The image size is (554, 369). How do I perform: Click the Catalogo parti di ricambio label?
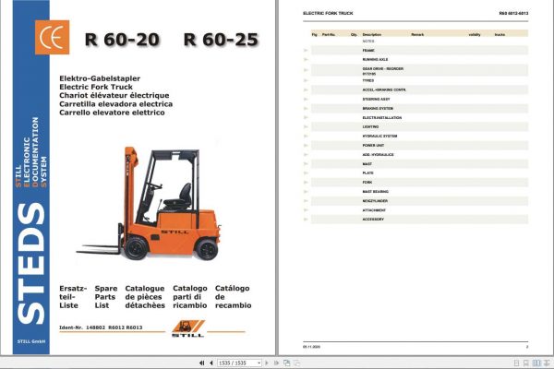tap(189, 297)
